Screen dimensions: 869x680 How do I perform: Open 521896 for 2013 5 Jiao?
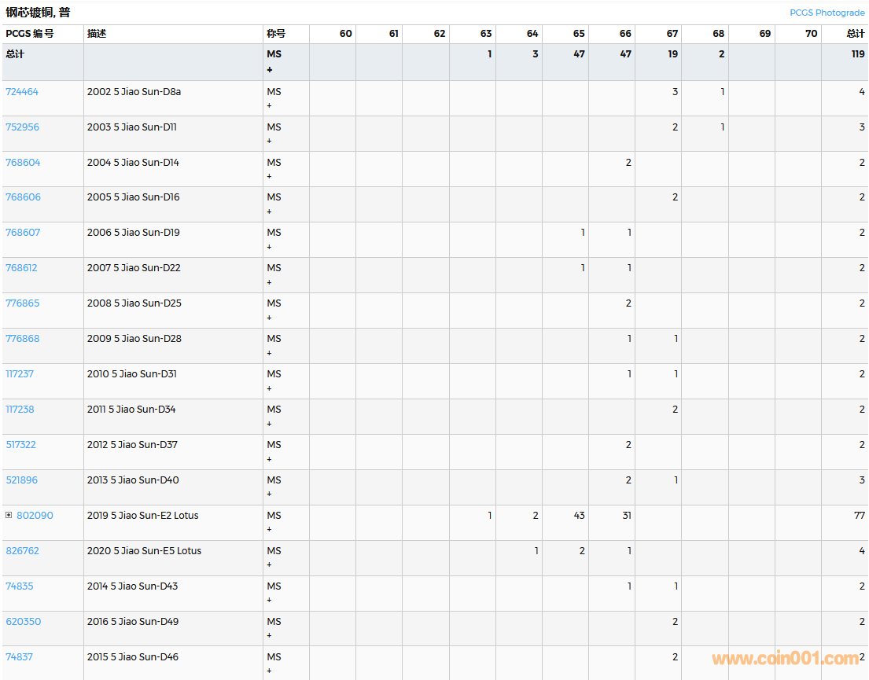click(x=21, y=480)
